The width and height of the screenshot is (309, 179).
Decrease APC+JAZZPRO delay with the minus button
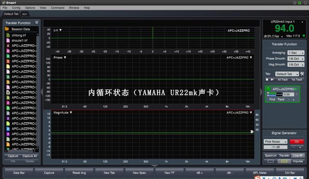289,100
